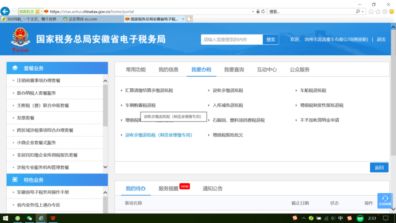Switch to the 我的信息 tab
This screenshot has width=396, height=223.
coord(168,69)
